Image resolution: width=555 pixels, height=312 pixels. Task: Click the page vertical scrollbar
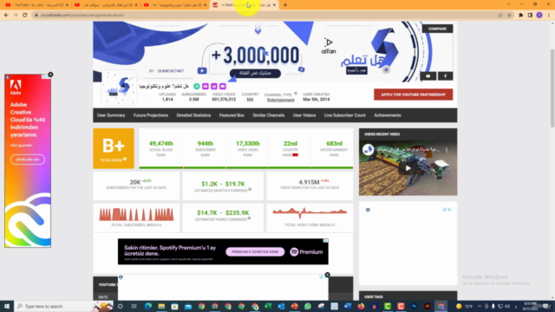click(552, 88)
